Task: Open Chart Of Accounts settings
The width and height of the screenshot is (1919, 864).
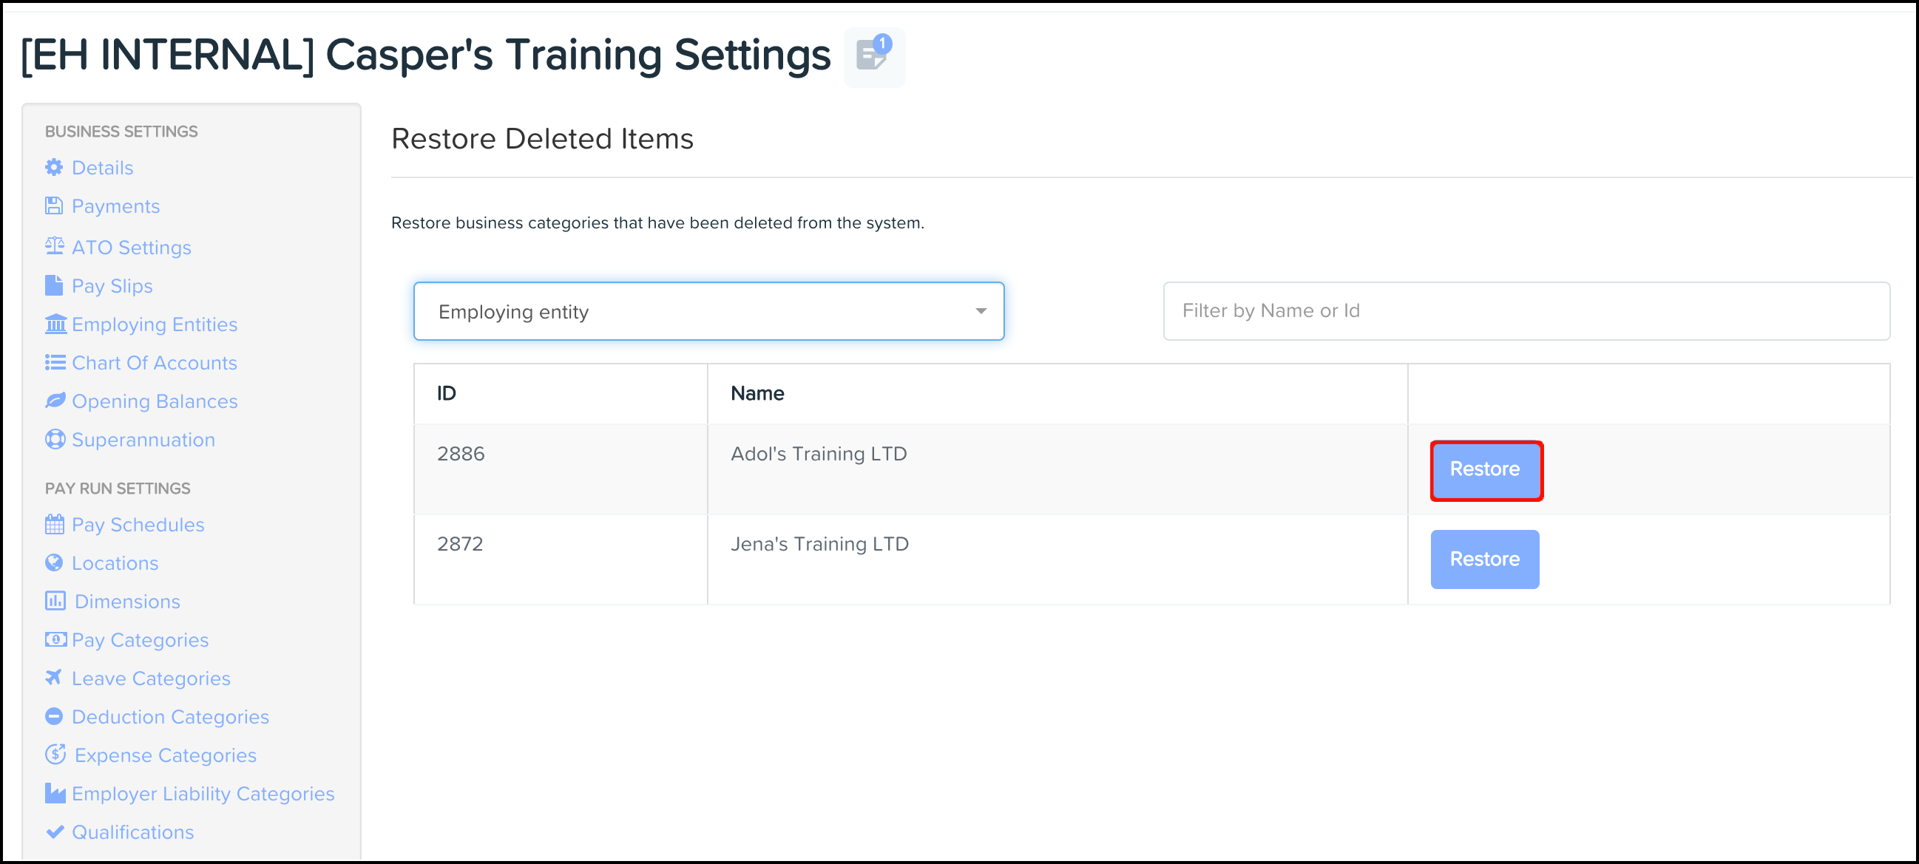Action: point(155,363)
